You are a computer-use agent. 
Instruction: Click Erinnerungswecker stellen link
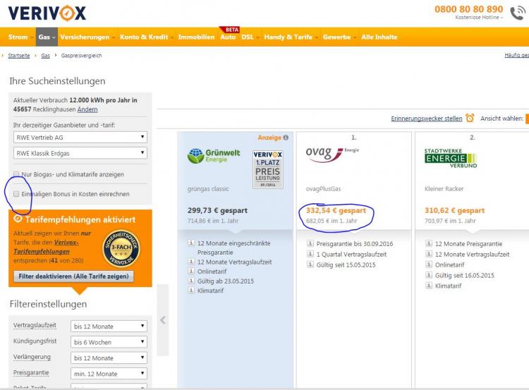(x=427, y=118)
